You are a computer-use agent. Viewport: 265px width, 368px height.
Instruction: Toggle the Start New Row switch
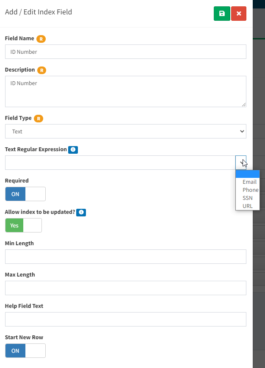pyautogui.click(x=25, y=351)
